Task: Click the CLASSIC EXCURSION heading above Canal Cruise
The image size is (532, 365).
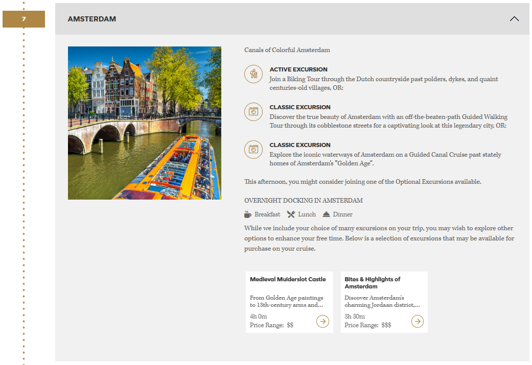Action: coord(300,145)
